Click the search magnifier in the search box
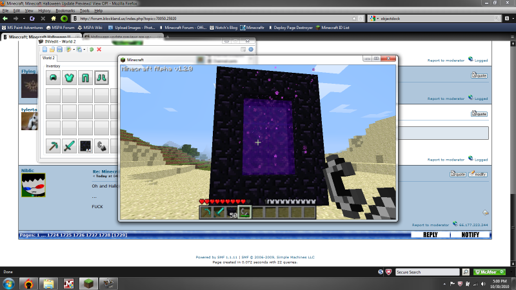 (497, 19)
